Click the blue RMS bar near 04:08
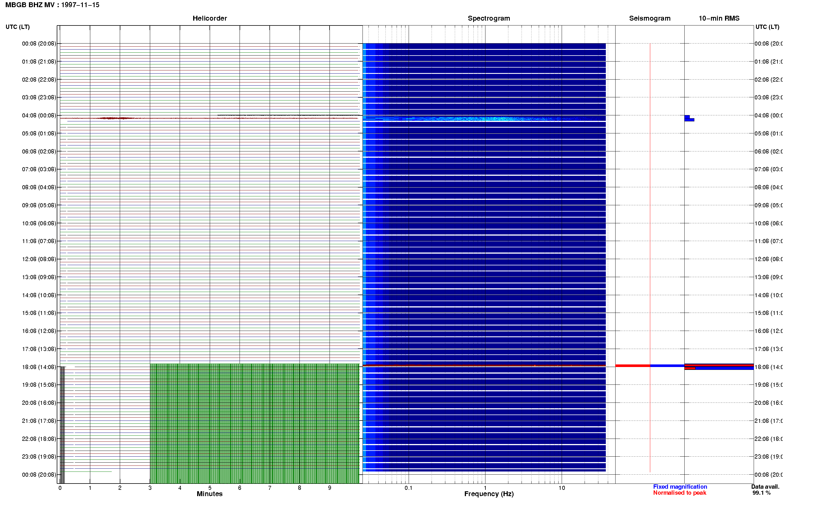The image size is (815, 509). click(x=689, y=118)
